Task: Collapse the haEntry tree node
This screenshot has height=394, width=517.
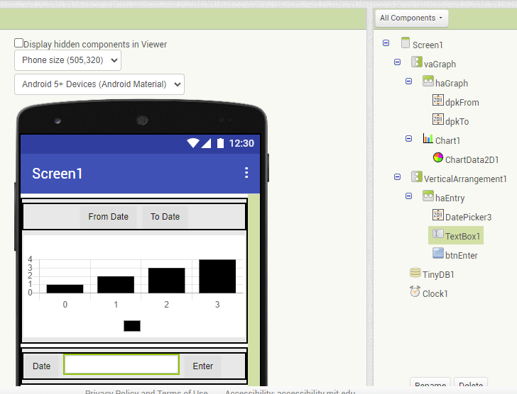Action: 409,197
